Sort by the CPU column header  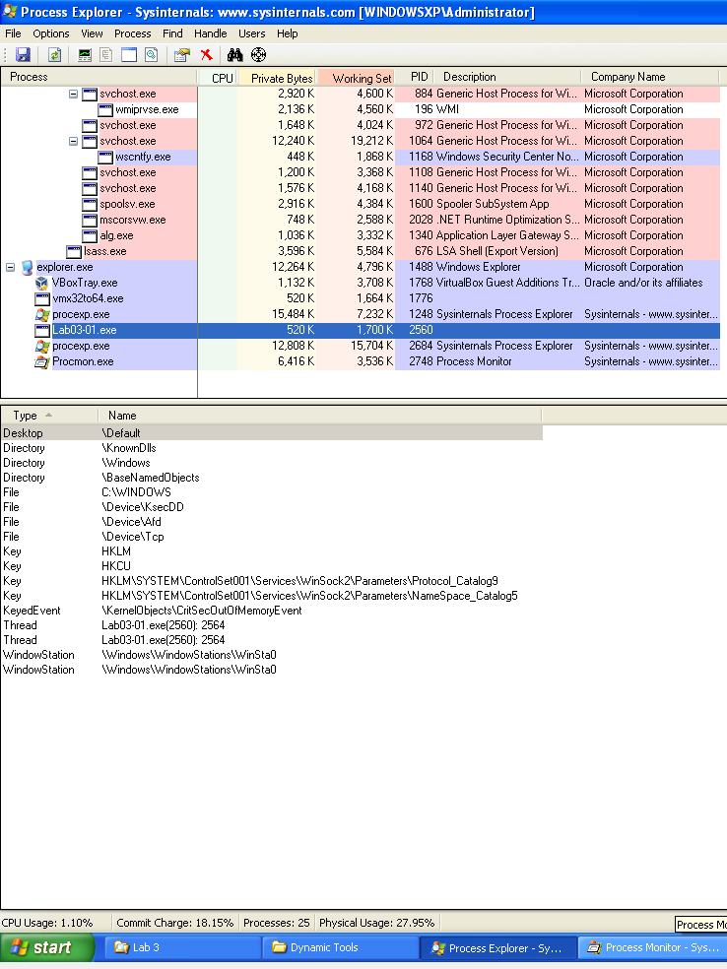point(218,77)
